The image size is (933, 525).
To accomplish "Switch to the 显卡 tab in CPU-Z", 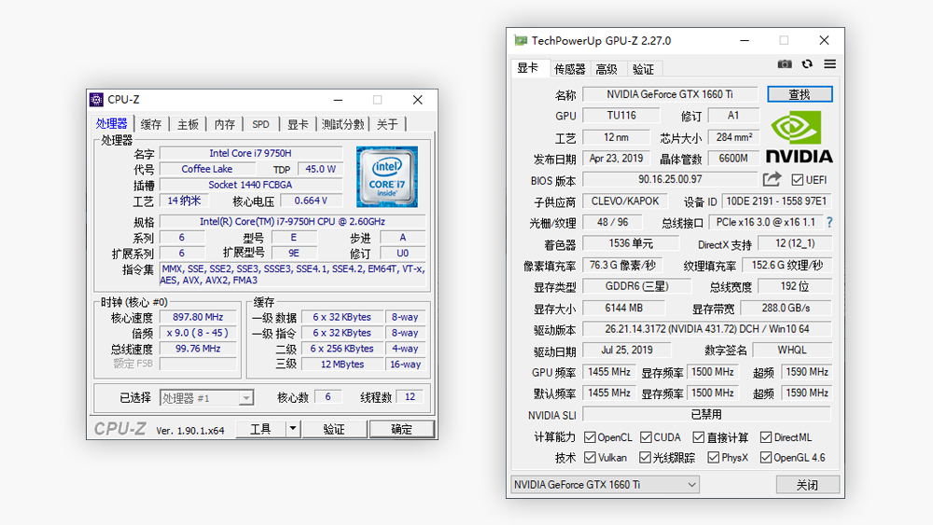I will [298, 124].
